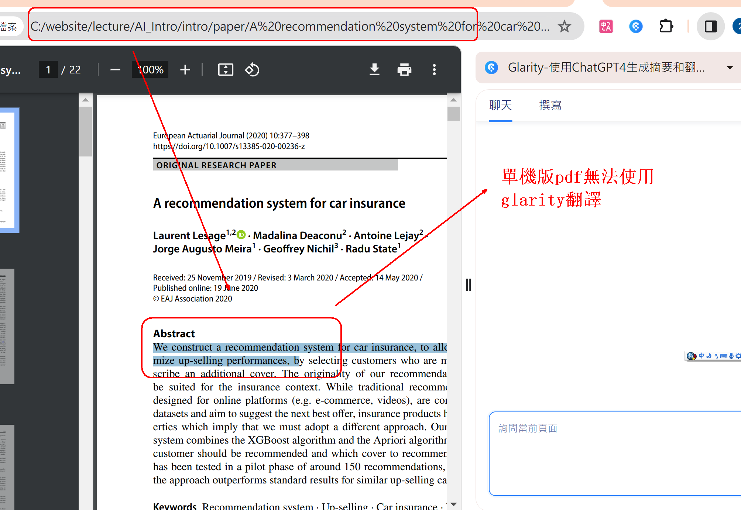Click the 'Published online: 19 June 2020' line
Image resolution: width=741 pixels, height=510 pixels.
pyautogui.click(x=206, y=288)
